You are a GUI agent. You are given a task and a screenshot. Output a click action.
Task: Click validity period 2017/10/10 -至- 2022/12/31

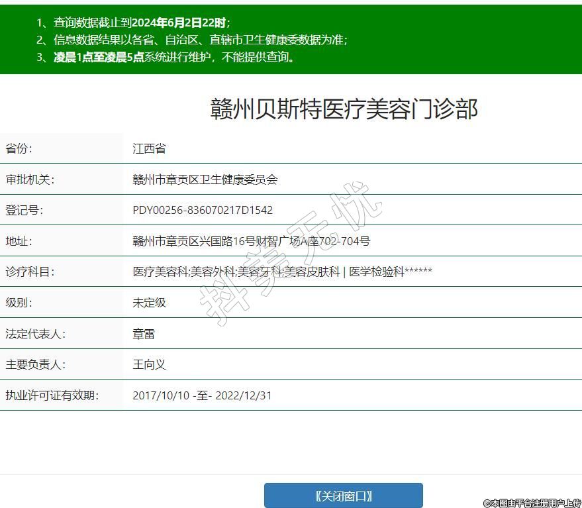(202, 395)
